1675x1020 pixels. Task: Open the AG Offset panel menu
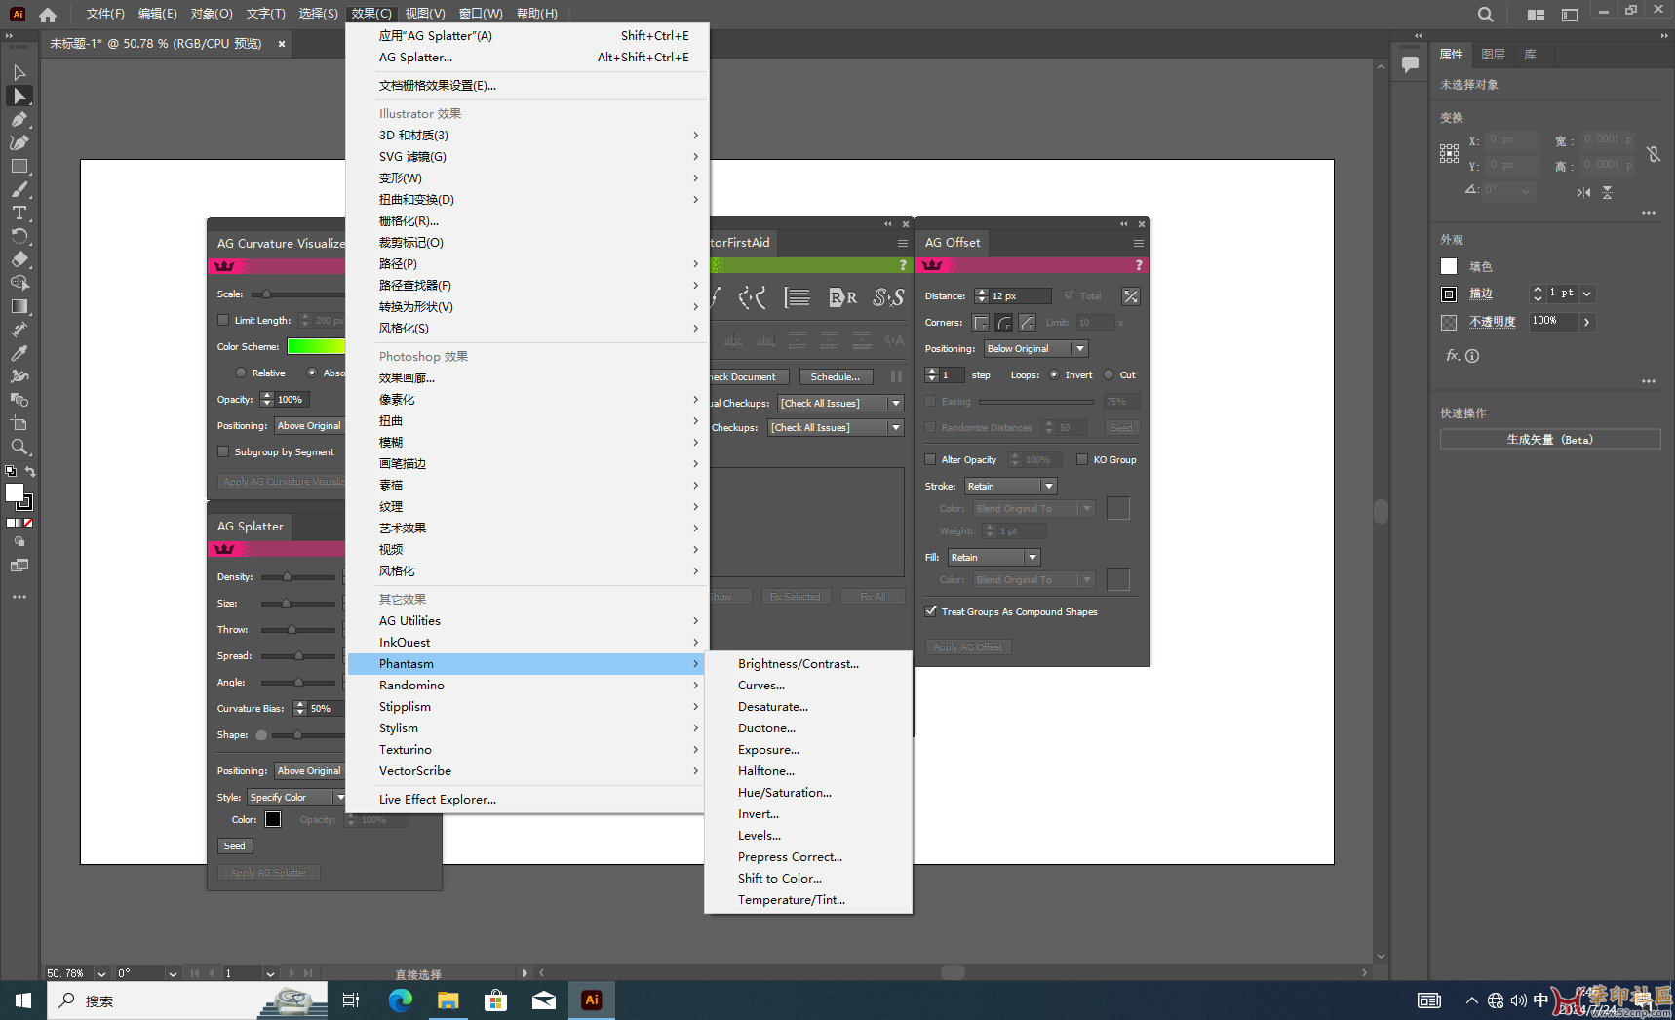[x=1138, y=243]
